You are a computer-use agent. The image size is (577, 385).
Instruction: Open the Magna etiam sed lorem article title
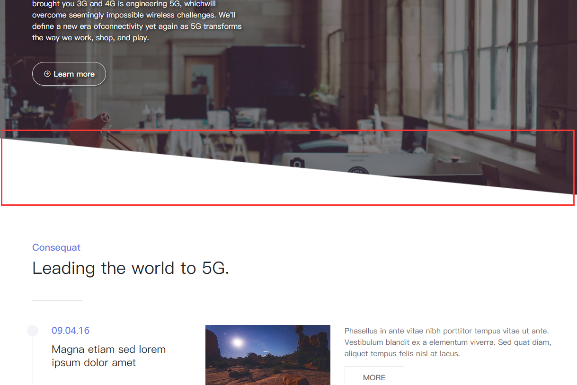coord(109,356)
